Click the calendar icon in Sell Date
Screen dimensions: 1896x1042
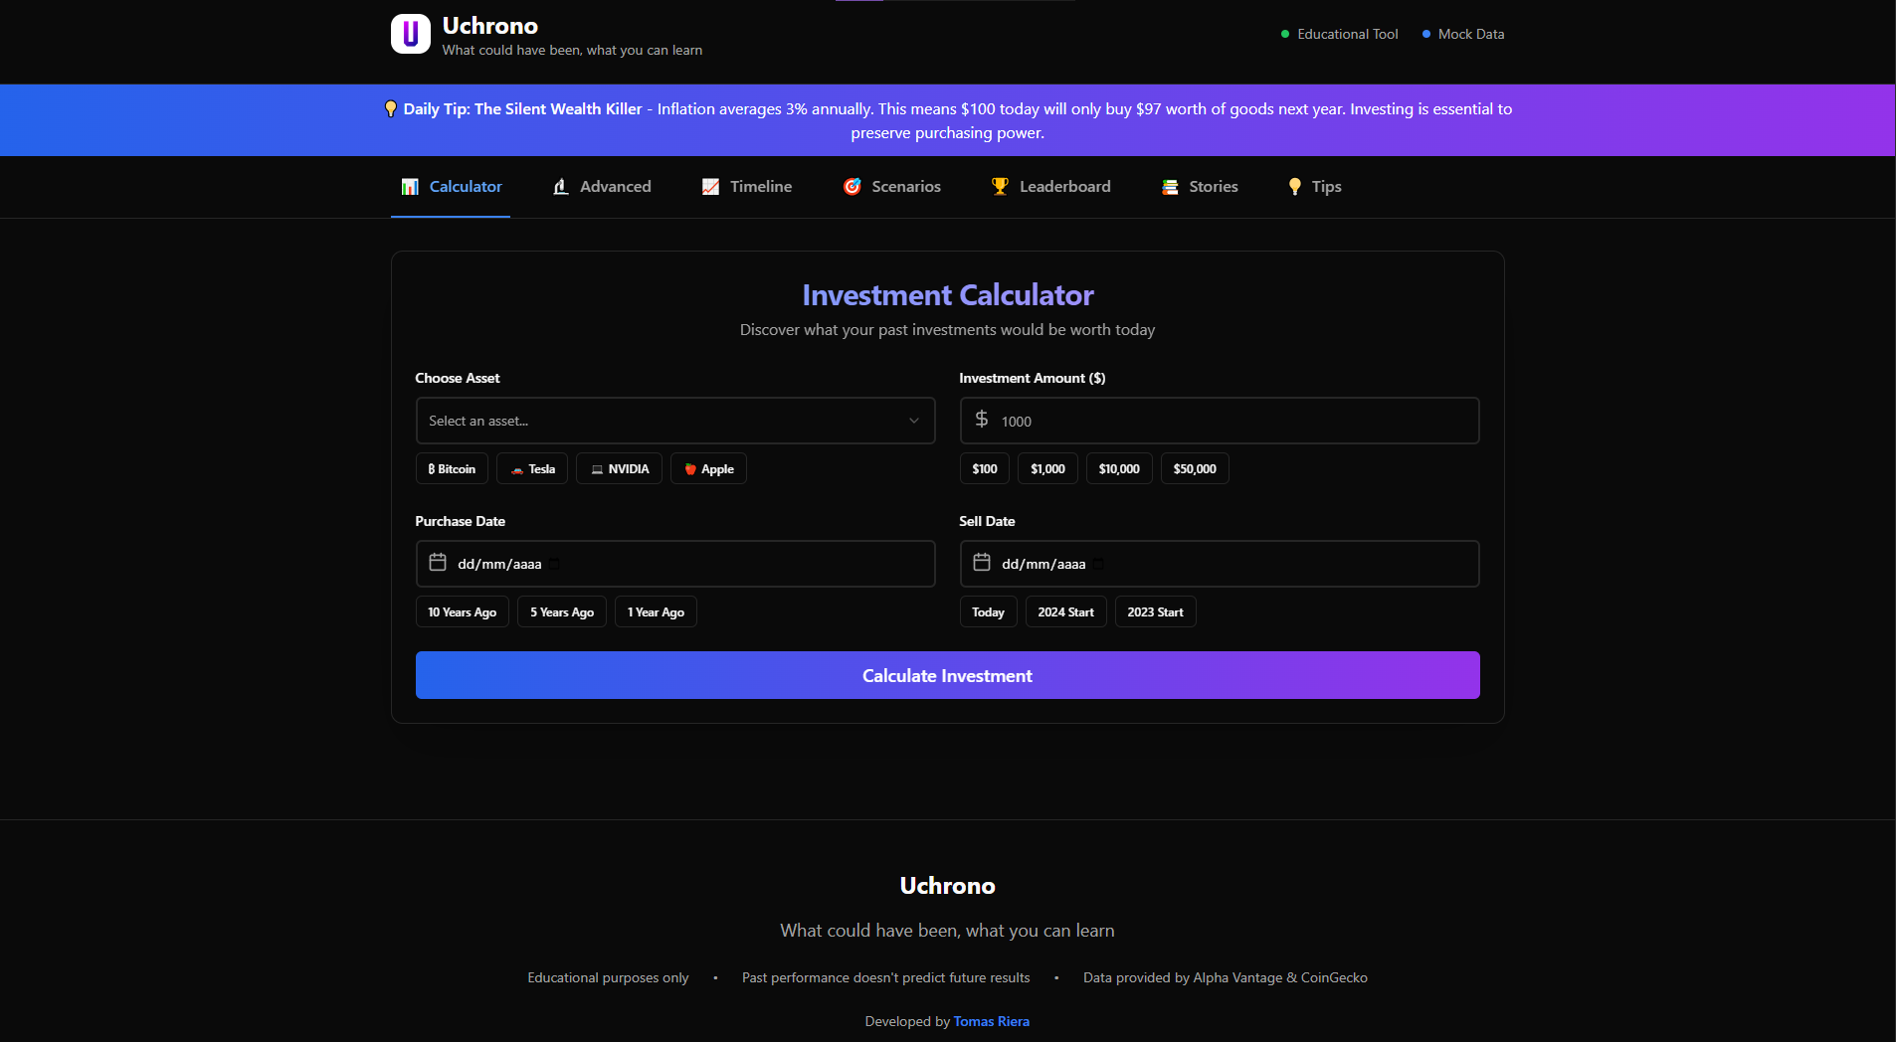click(982, 563)
